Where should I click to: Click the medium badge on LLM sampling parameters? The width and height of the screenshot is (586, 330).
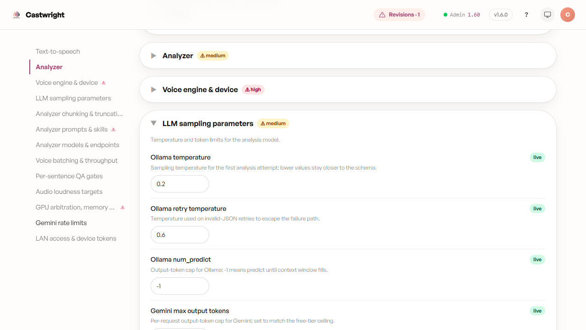click(273, 124)
